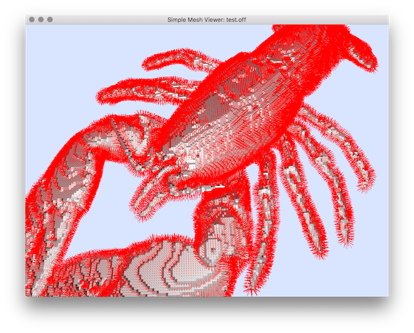Click empty title bar right of the title

(x=319, y=20)
